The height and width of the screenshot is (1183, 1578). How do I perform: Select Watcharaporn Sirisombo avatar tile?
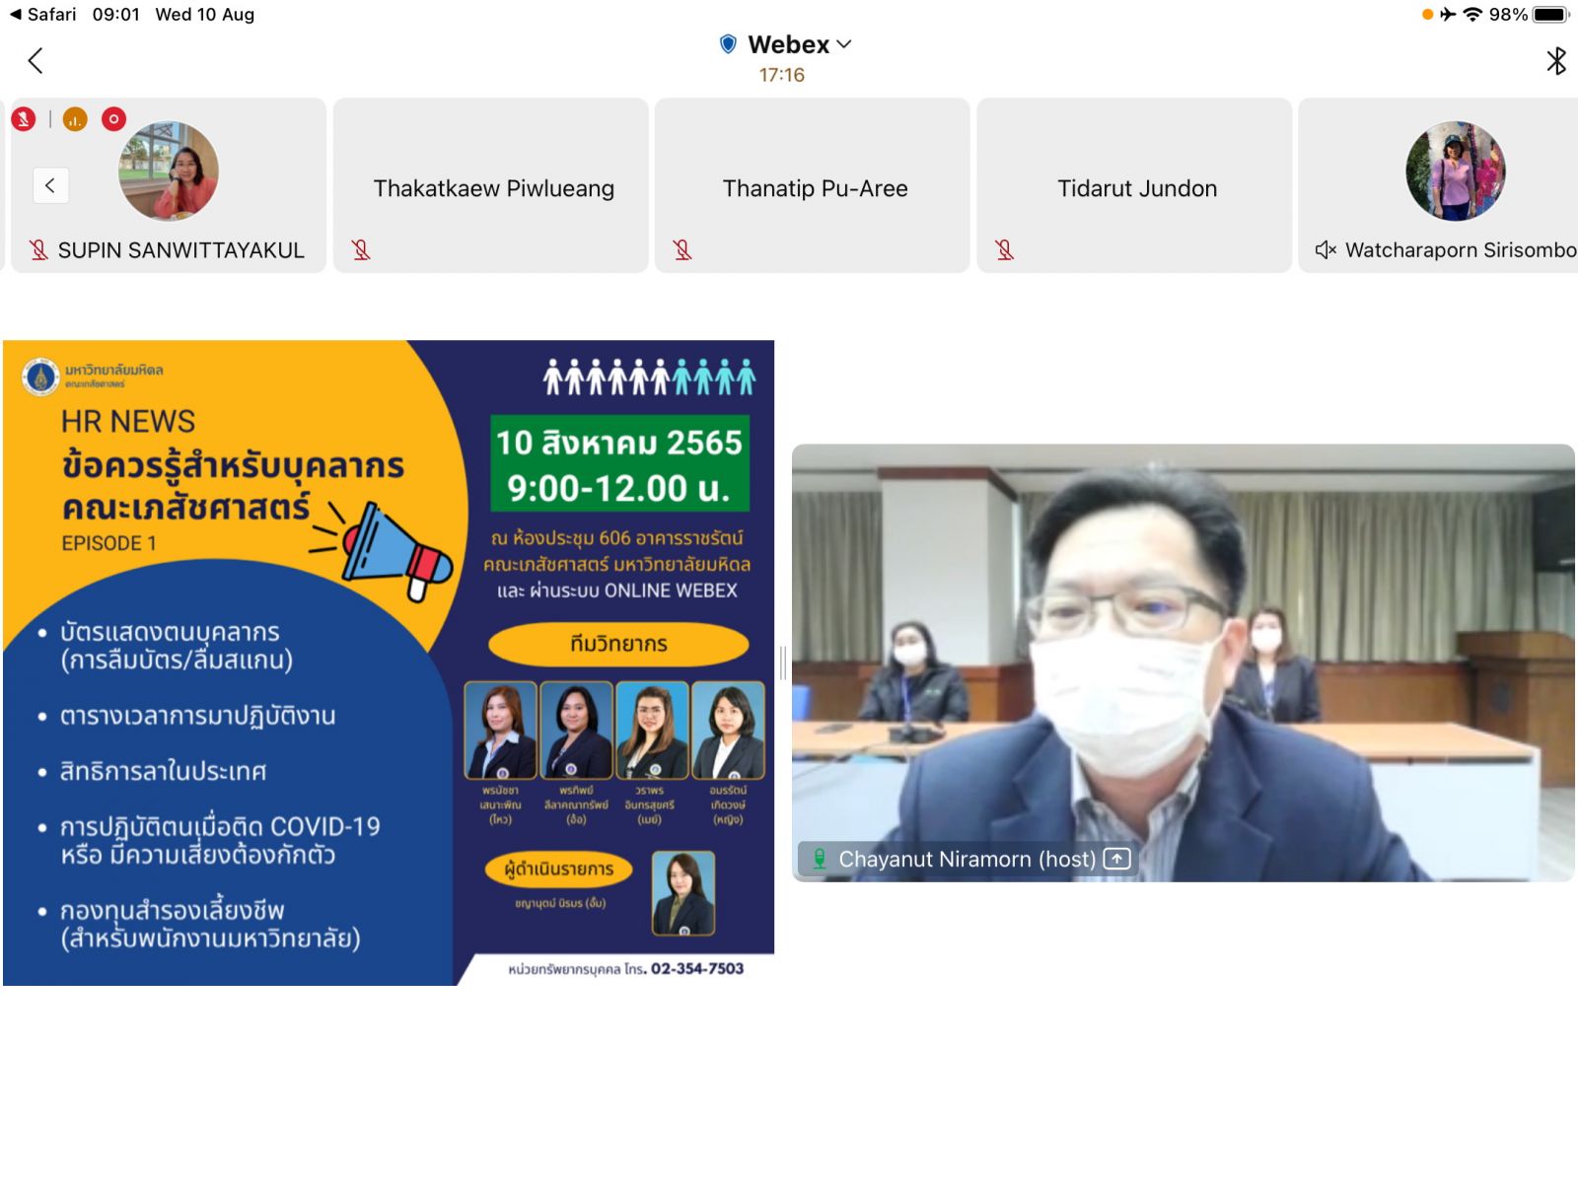(1439, 185)
